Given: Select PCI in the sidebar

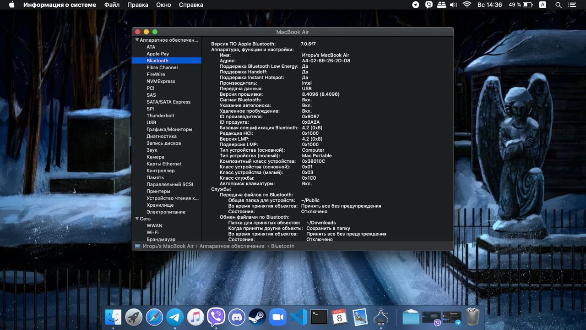Looking at the screenshot, I should pos(150,88).
